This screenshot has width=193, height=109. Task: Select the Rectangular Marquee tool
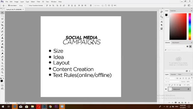point(2,16)
